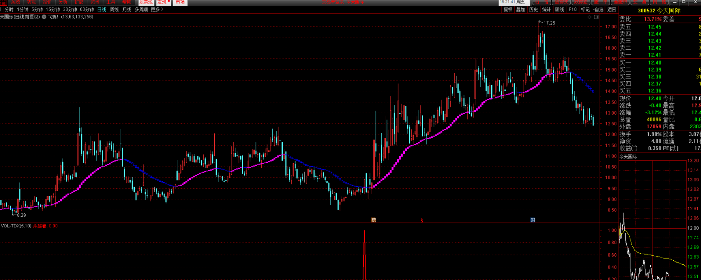Viewport: 701px width, 280px height.
Task: Click the 统计 toolbar button
Action: (x=546, y=9)
